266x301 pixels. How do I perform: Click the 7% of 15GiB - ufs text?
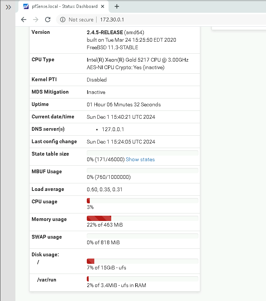[106, 268]
